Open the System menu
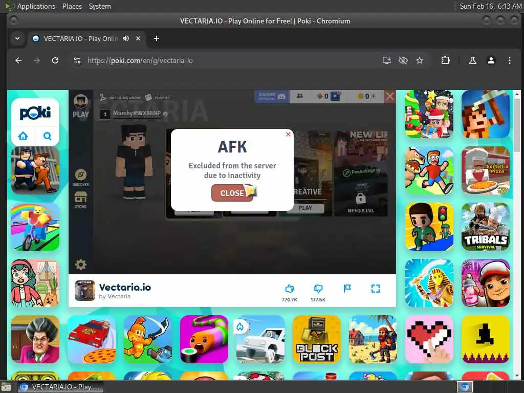Viewport: 524px width, 393px height. (x=100, y=6)
